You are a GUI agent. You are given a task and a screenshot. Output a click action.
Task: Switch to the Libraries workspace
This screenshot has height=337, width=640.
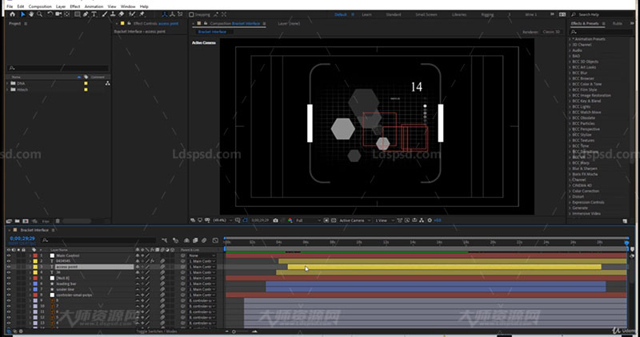point(459,14)
